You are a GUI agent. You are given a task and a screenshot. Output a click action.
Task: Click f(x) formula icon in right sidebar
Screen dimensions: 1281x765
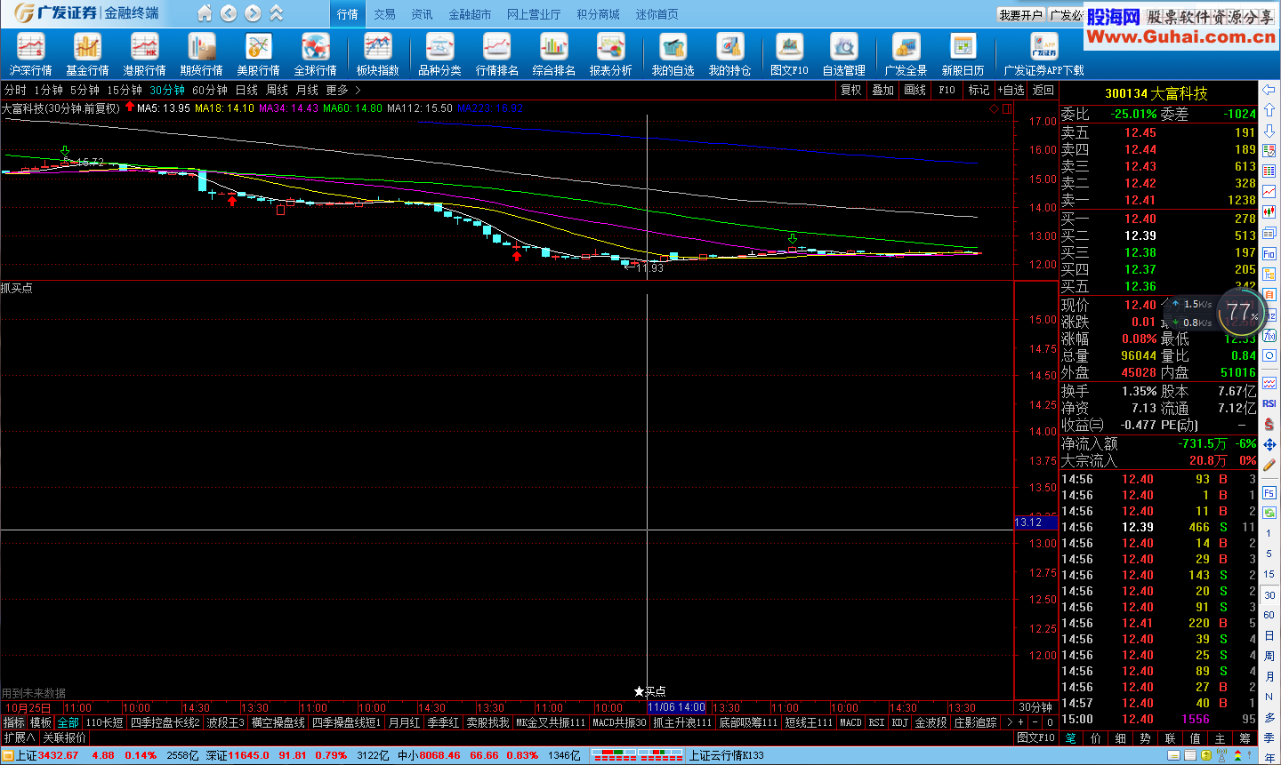coord(1269,335)
